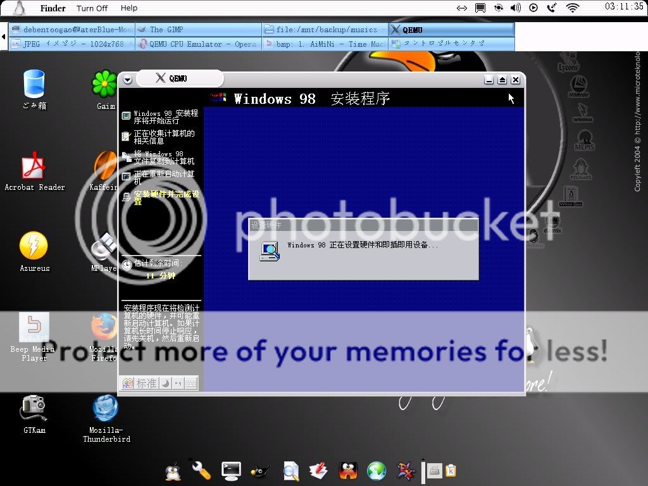Switch to コントロールセンター taskbar entry

click(x=451, y=44)
